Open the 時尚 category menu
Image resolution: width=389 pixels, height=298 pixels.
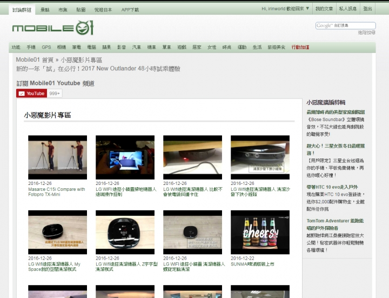coord(227,47)
